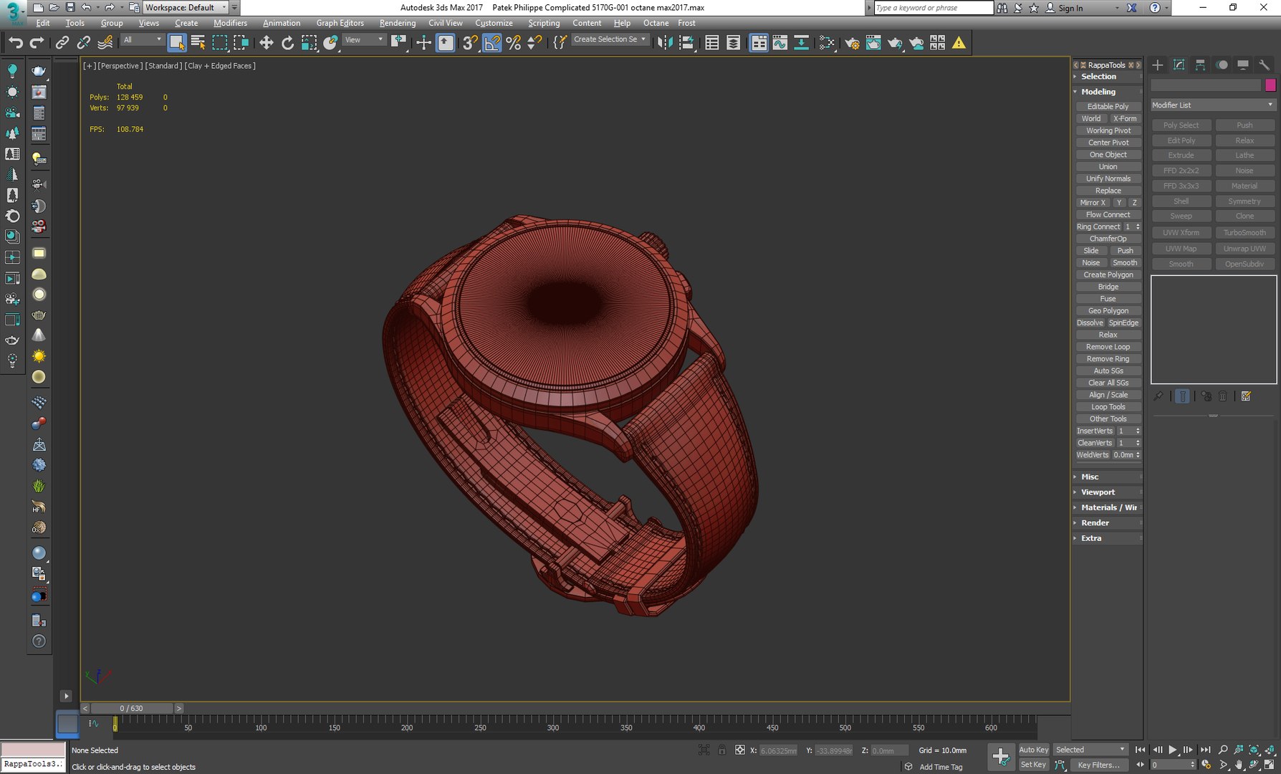The width and height of the screenshot is (1281, 774).
Task: Play the animation
Action: pos(1173,750)
